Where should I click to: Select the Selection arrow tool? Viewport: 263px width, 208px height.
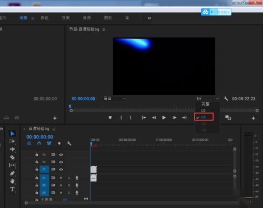[12, 134]
